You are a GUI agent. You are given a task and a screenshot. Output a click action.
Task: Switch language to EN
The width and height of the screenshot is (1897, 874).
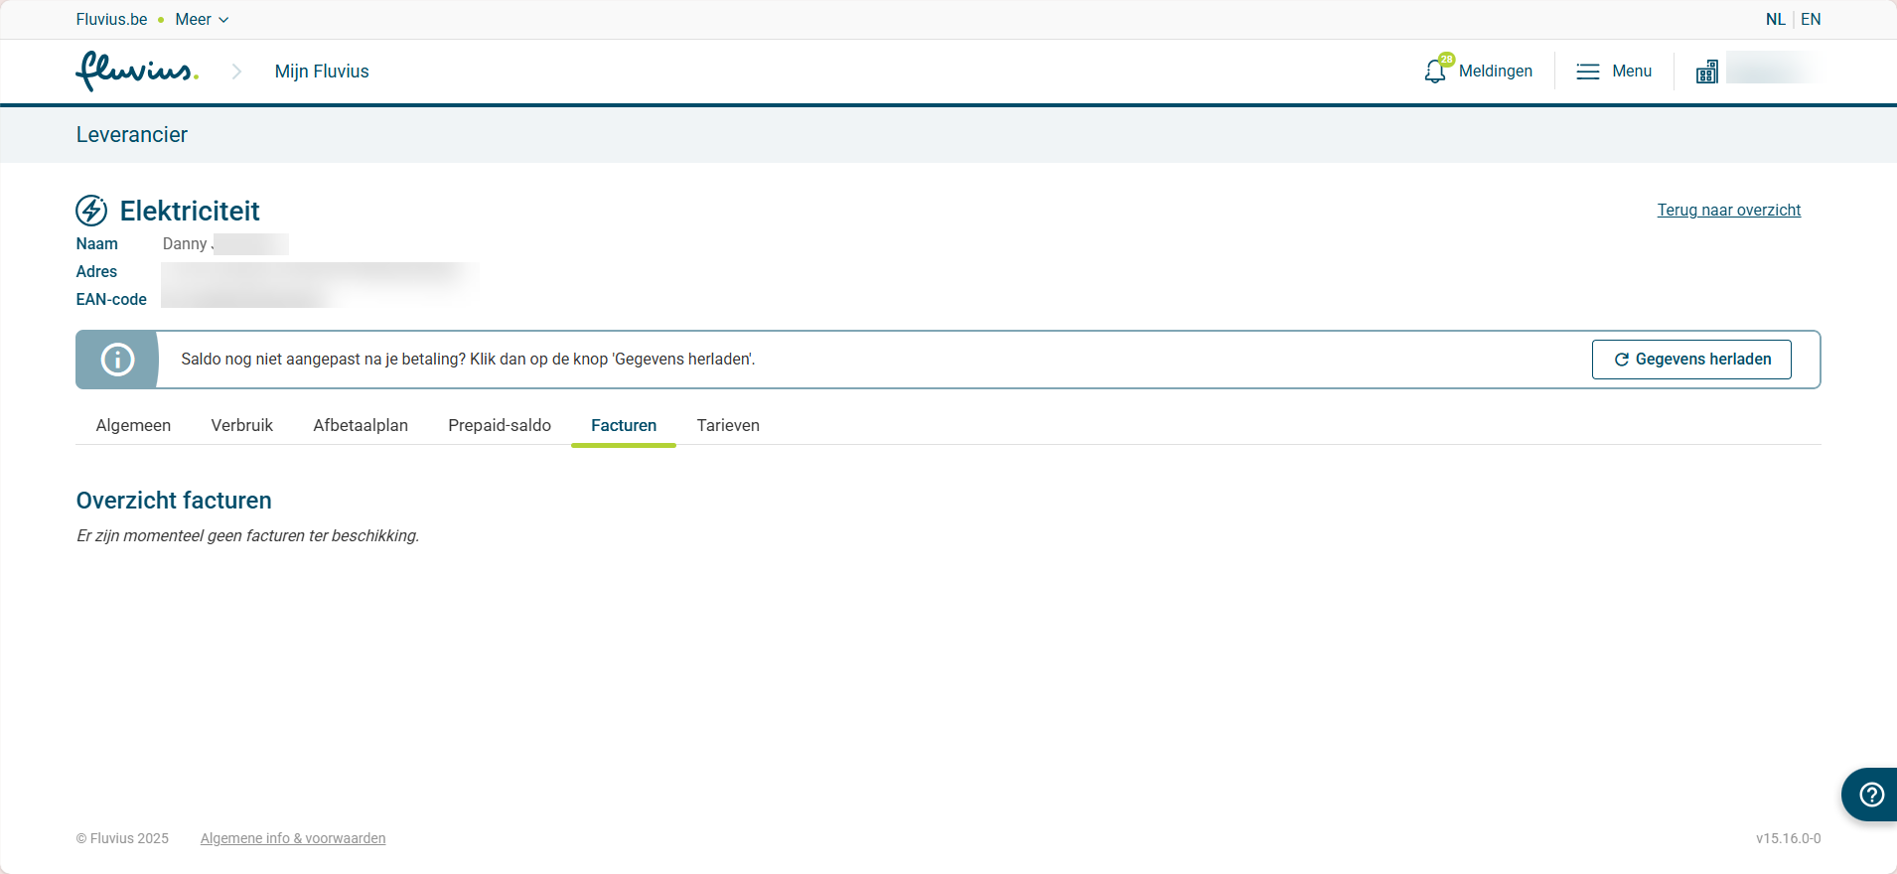click(x=1811, y=20)
